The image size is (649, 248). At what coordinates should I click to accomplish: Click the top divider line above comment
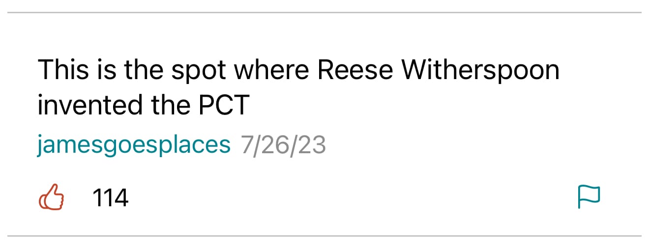click(x=324, y=12)
